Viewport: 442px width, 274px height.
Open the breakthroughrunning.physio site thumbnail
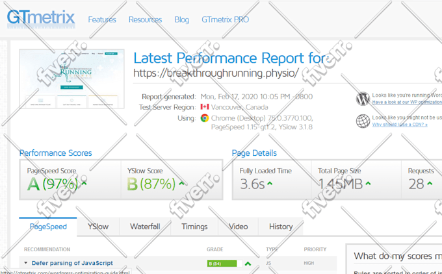pyautogui.click(x=71, y=79)
